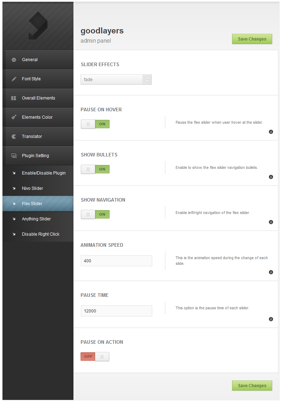Open the Disable Right Click settings

pos(40,234)
